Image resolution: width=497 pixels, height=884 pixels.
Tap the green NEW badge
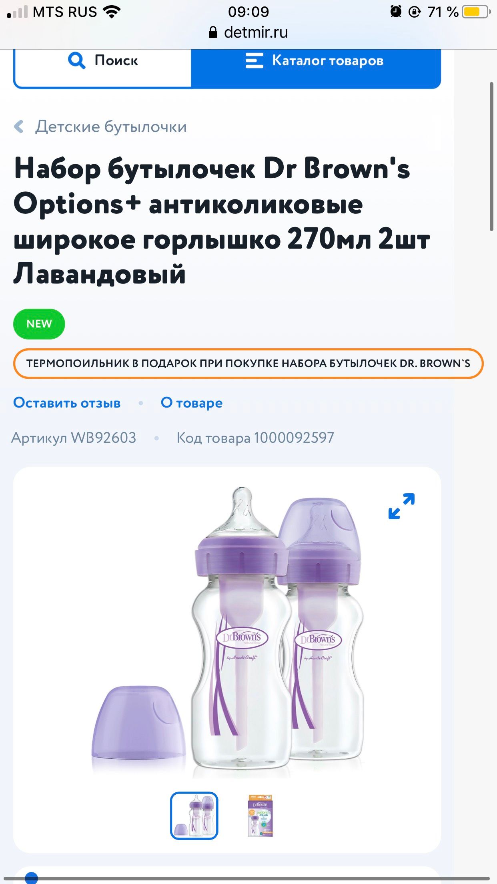click(x=39, y=324)
